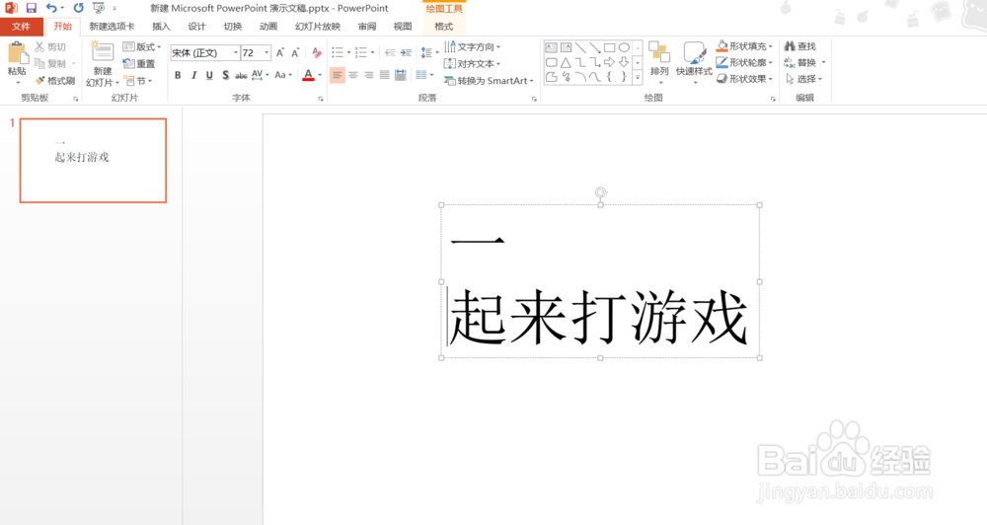Click Convert to SmartArt (转换为 SmartArt)
The height and width of the screenshot is (525, 987).
click(x=490, y=81)
